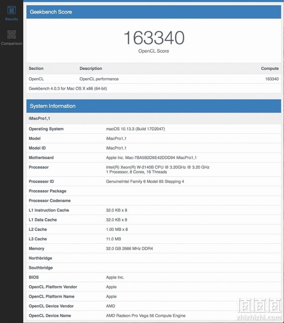
Task: Click the OpenCL section cell
Action: pos(36,79)
